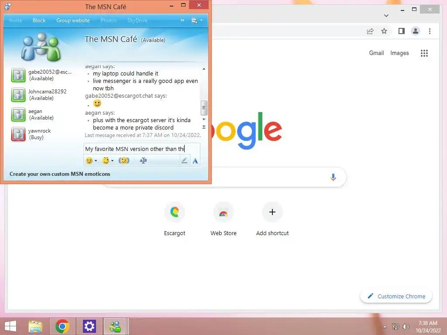Expand smiley emoticon dropdown arrow

(x=96, y=161)
